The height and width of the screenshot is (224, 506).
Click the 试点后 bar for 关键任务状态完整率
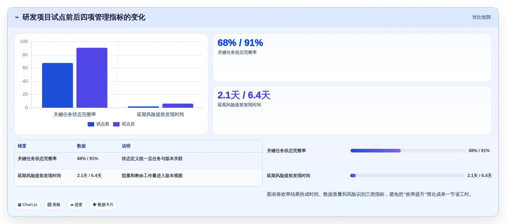[92, 78]
